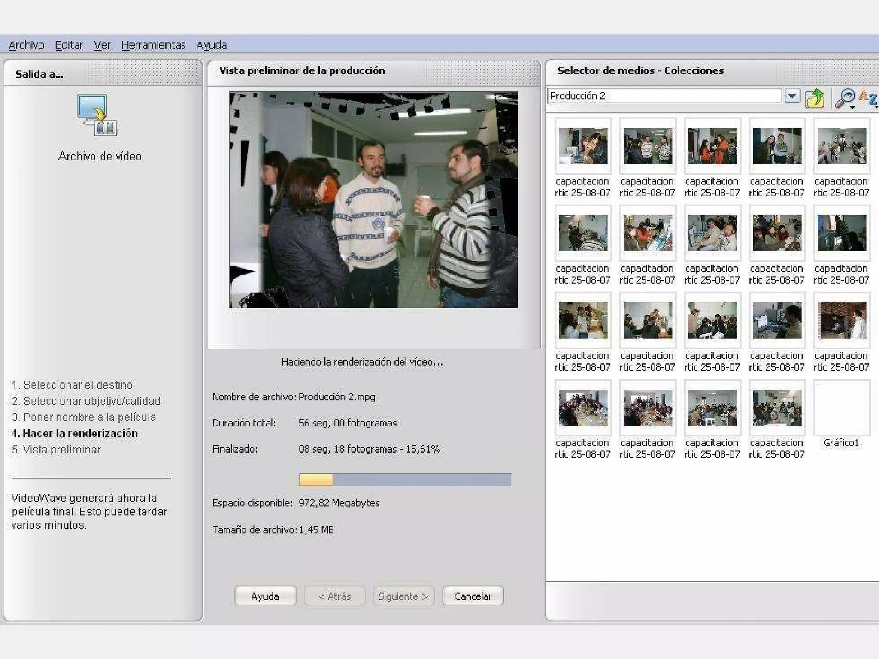The width and height of the screenshot is (879, 659).
Task: Open the Ver menu
Action: pyautogui.click(x=102, y=45)
